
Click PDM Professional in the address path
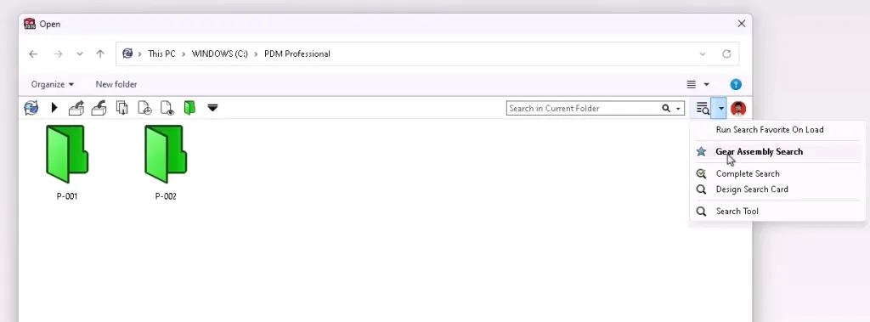click(297, 54)
